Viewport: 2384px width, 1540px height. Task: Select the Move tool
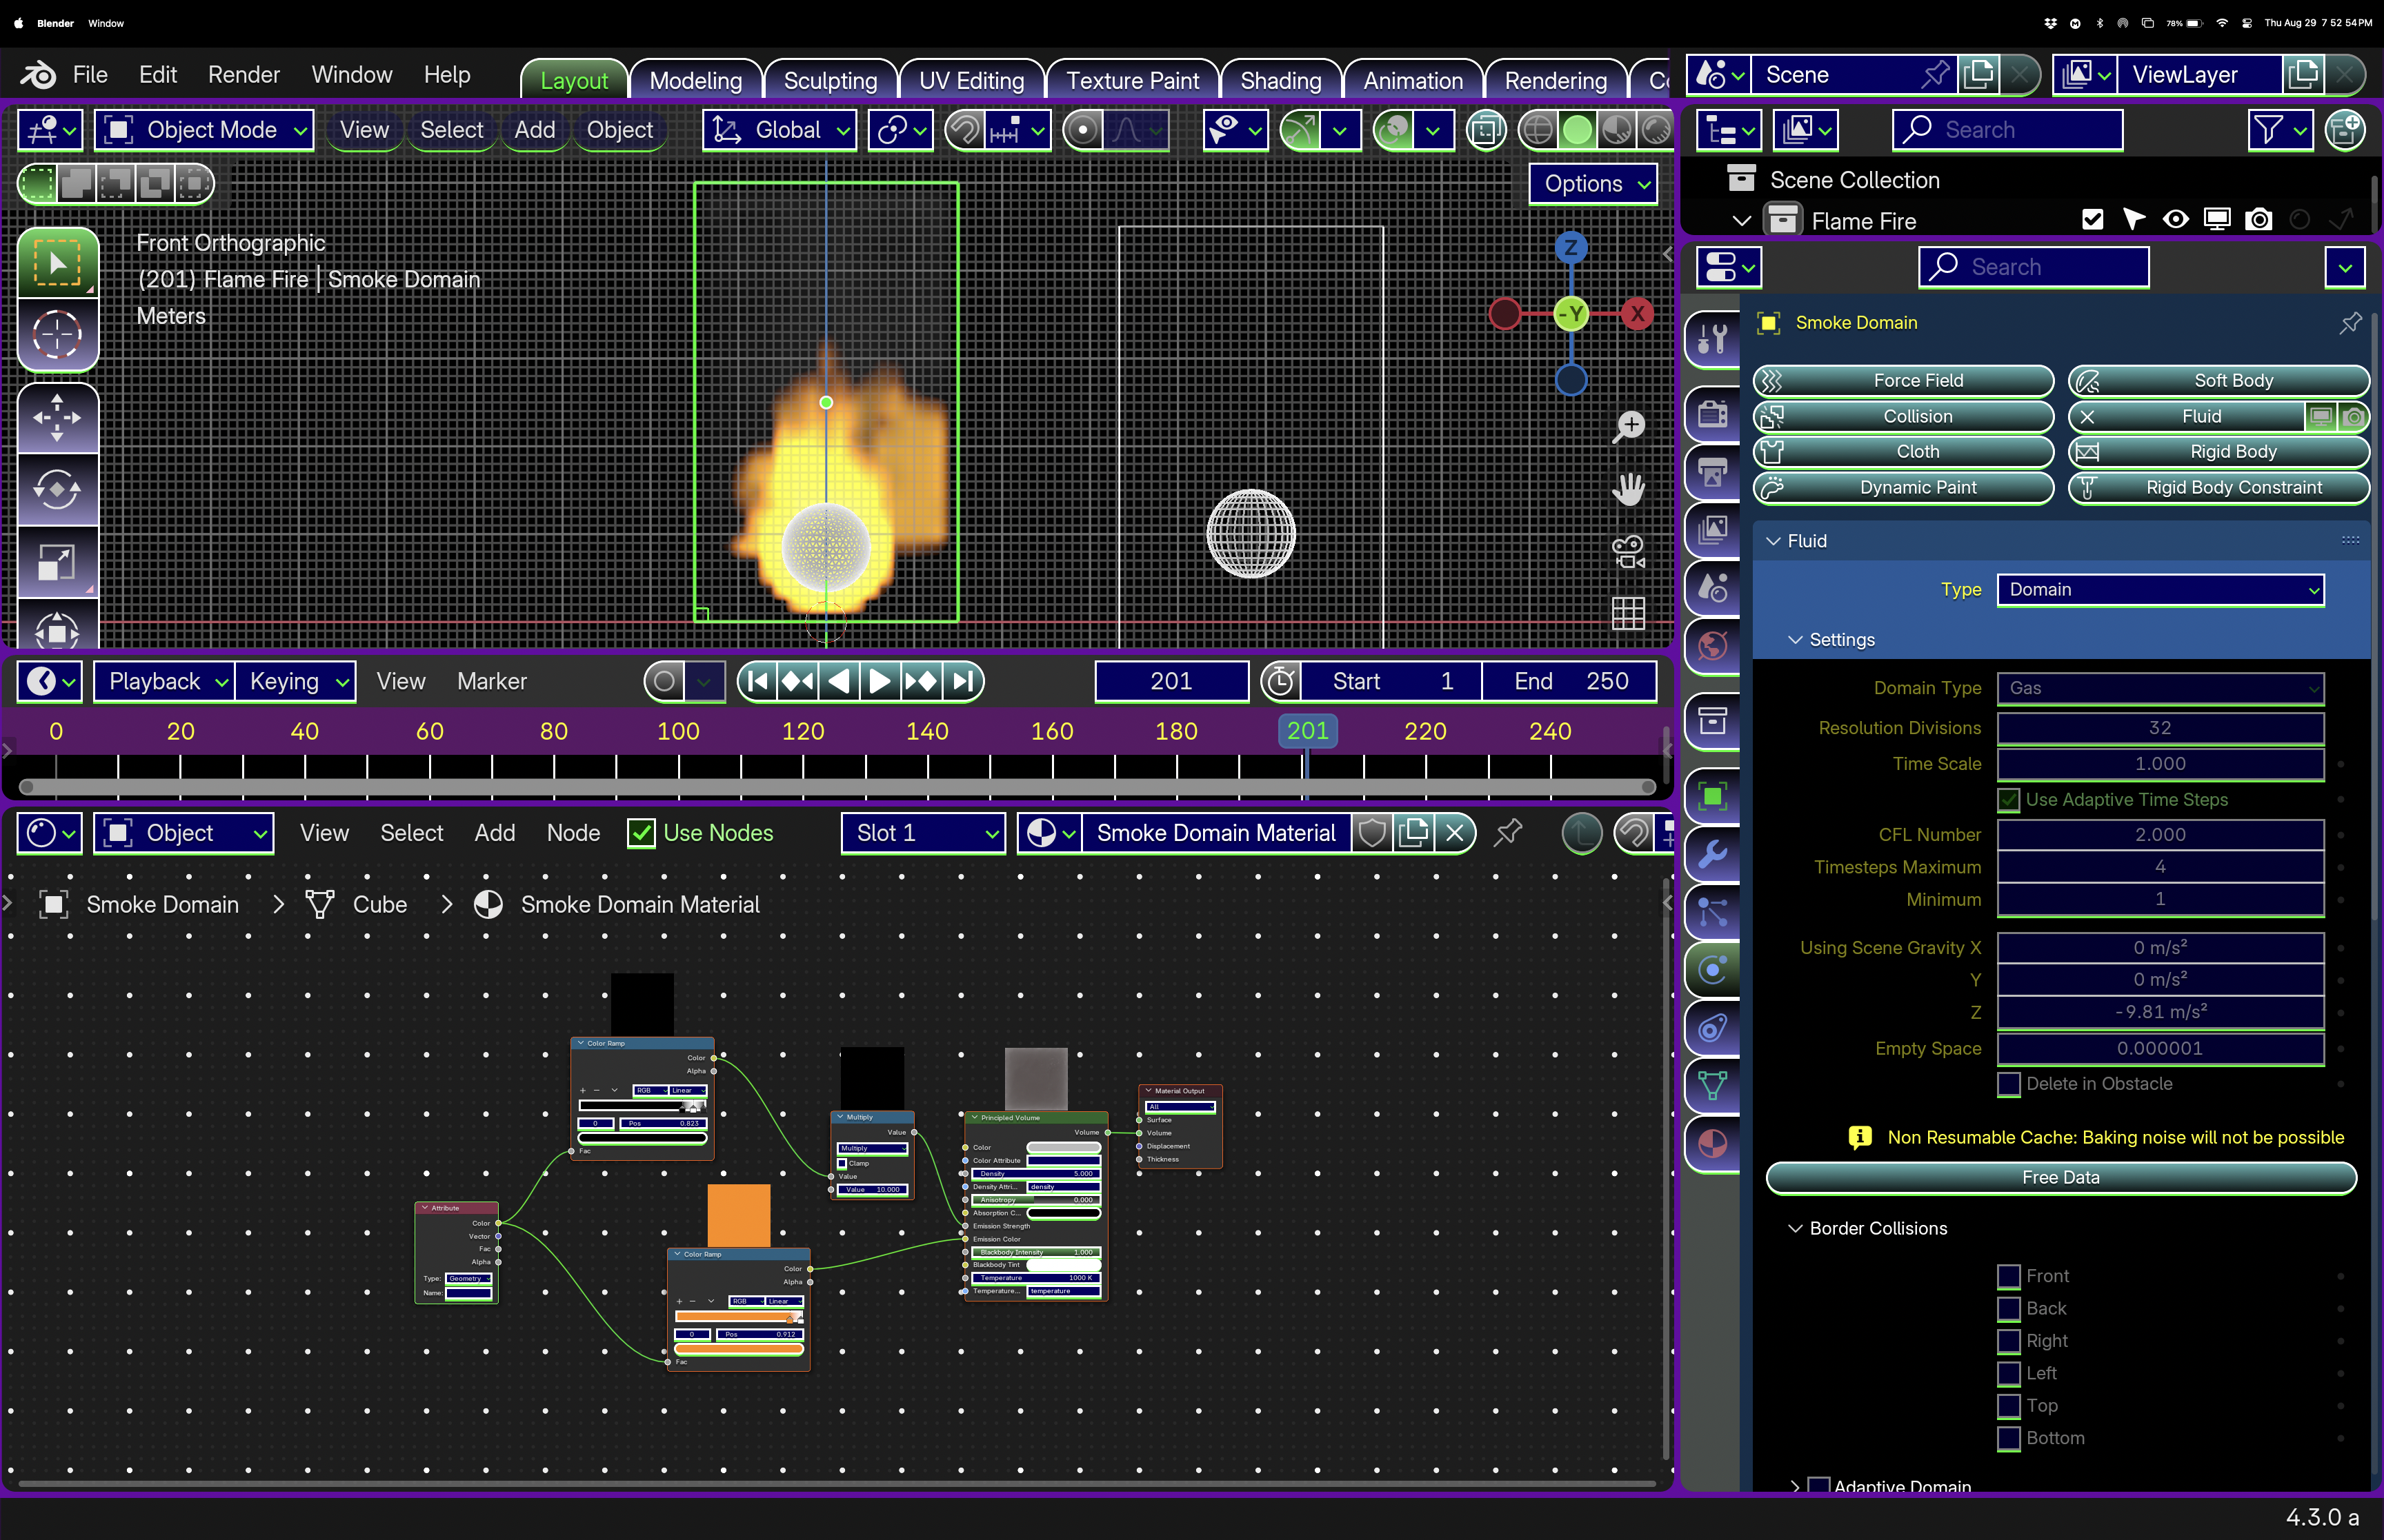click(57, 417)
